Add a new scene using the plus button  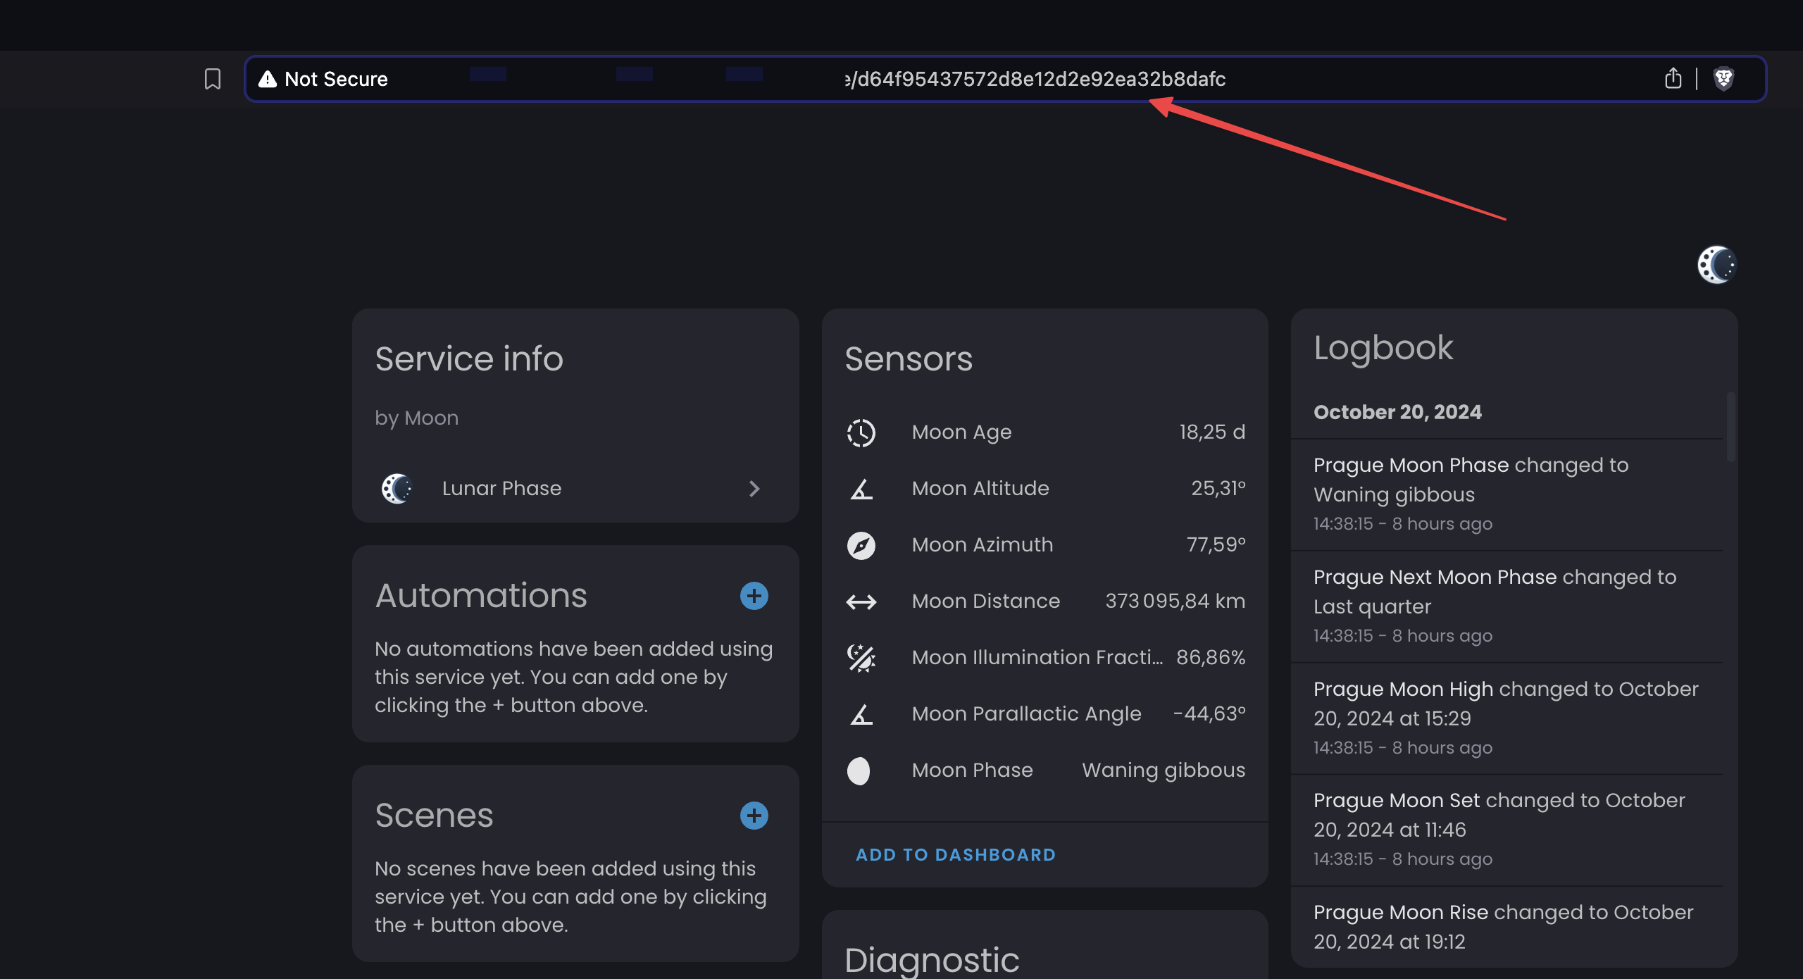click(x=753, y=816)
